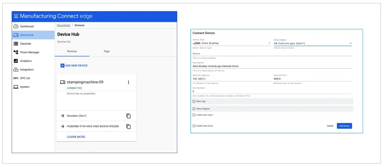Enable the Status Register checkbox
Screen dimensions: 385x167
194,108
